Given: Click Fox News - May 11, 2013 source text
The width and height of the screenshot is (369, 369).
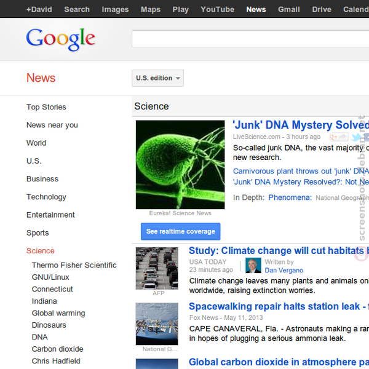Looking at the screenshot, I should [x=226, y=318].
